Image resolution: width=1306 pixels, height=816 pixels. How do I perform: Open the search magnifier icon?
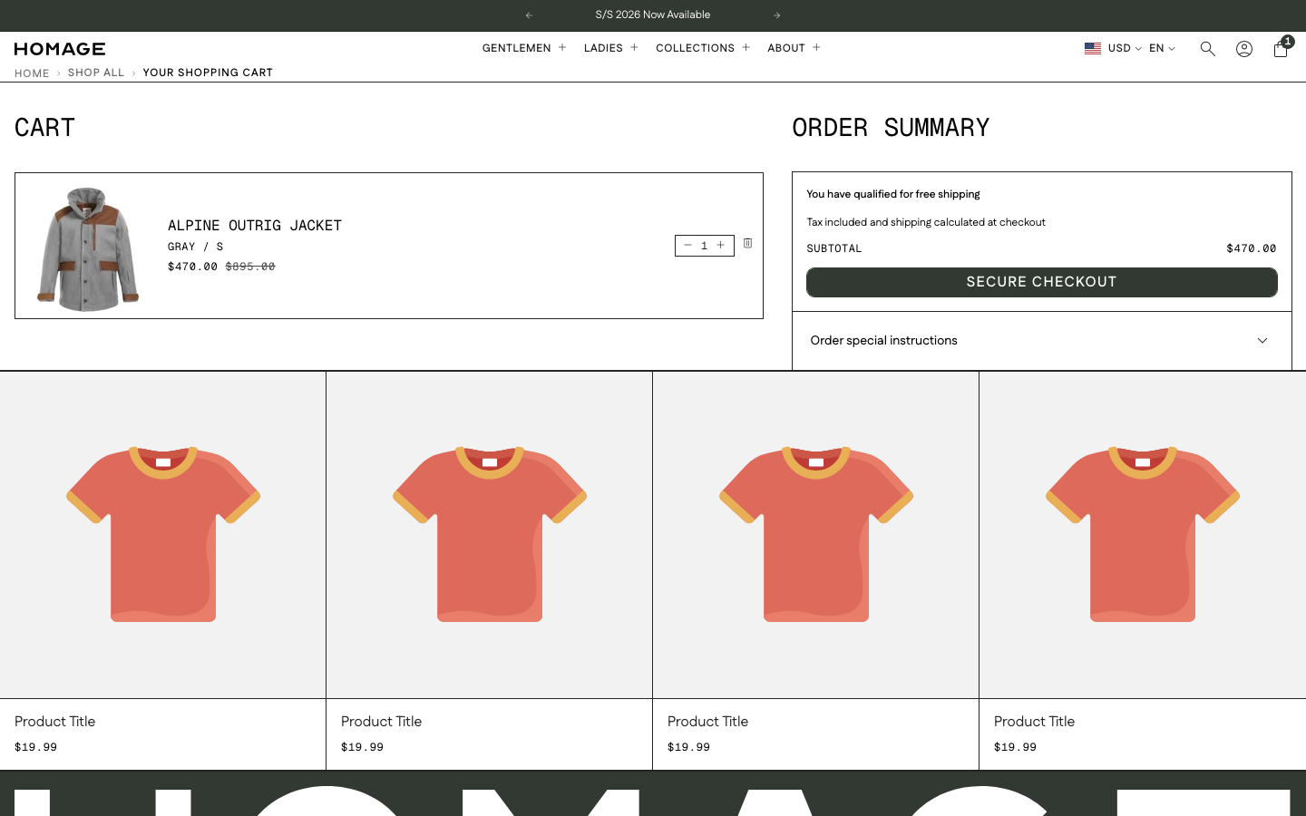[x=1207, y=49]
